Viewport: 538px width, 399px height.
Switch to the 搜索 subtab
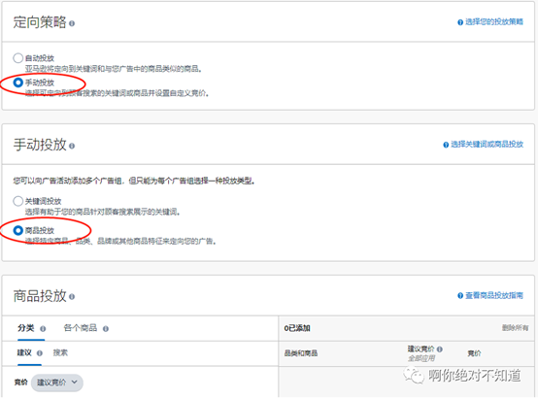tap(60, 352)
